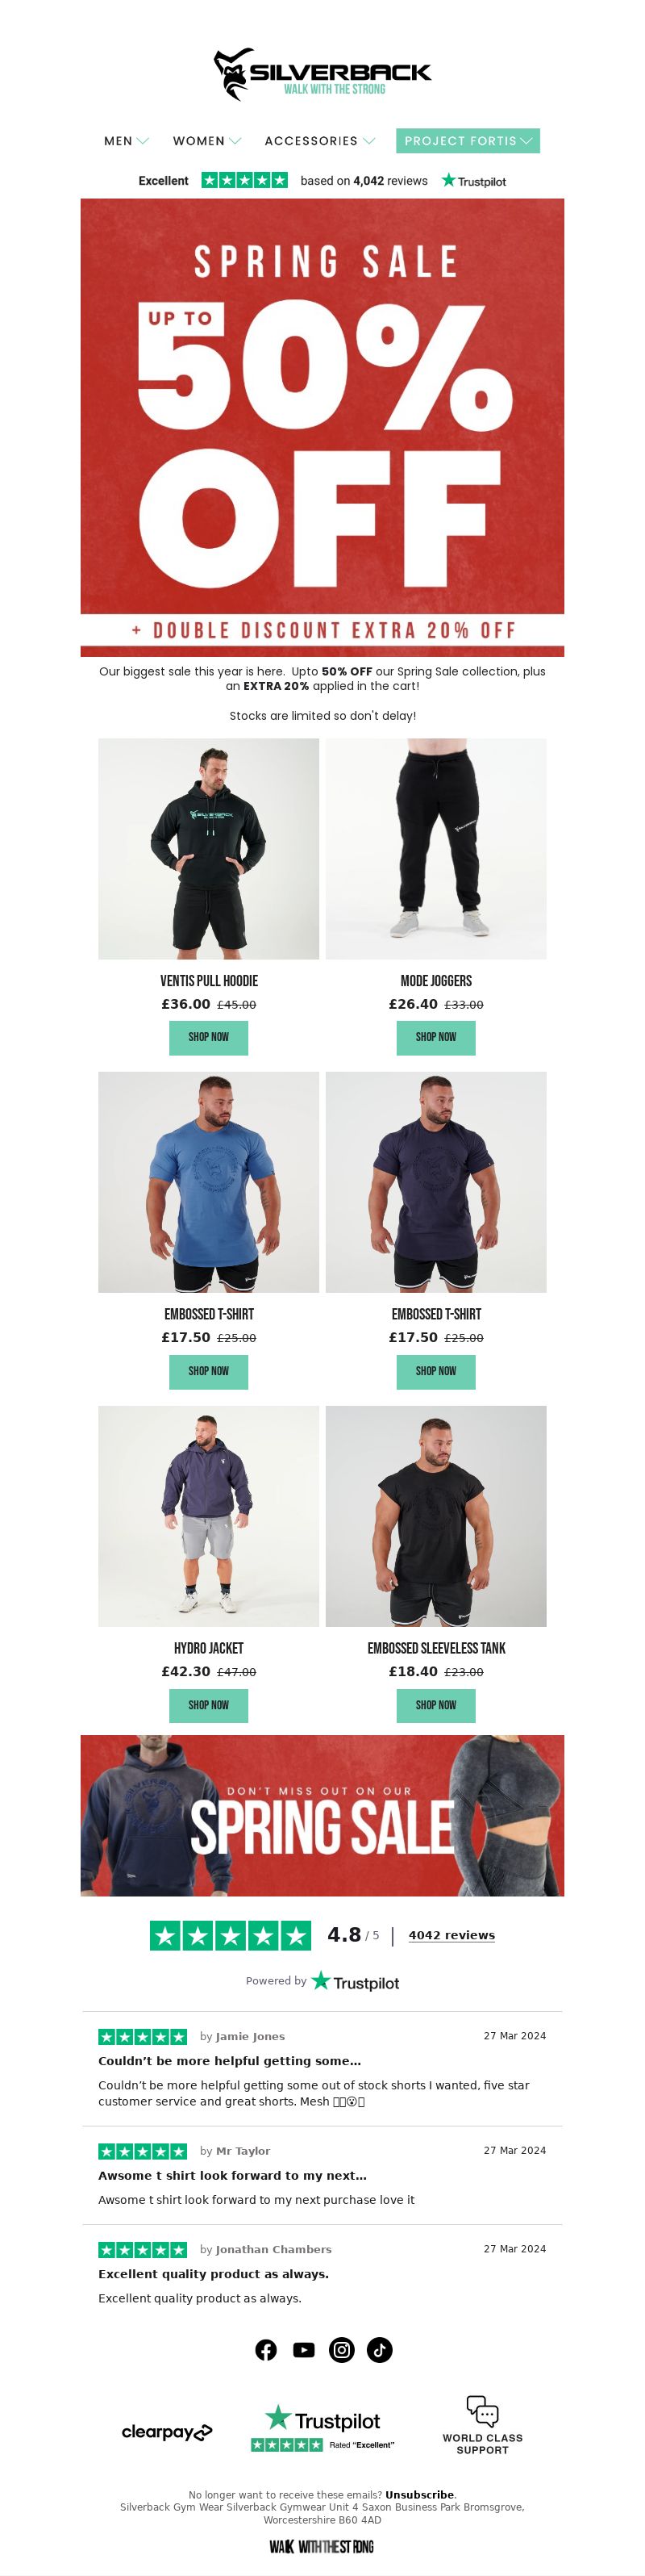Click the Spring Sale 50% off banner

coord(322,427)
